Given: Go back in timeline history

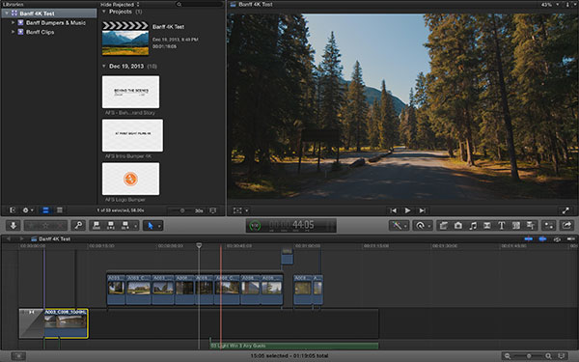Looking at the screenshot, I should pos(9,239).
